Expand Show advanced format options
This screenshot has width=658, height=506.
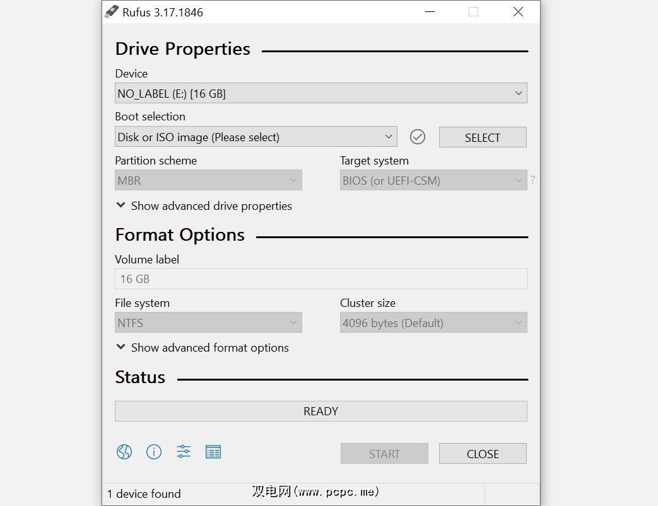203,348
